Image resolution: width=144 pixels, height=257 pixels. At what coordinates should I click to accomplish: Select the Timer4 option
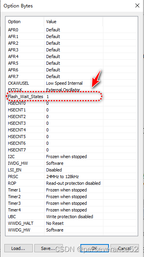pyautogui.click(x=14, y=210)
